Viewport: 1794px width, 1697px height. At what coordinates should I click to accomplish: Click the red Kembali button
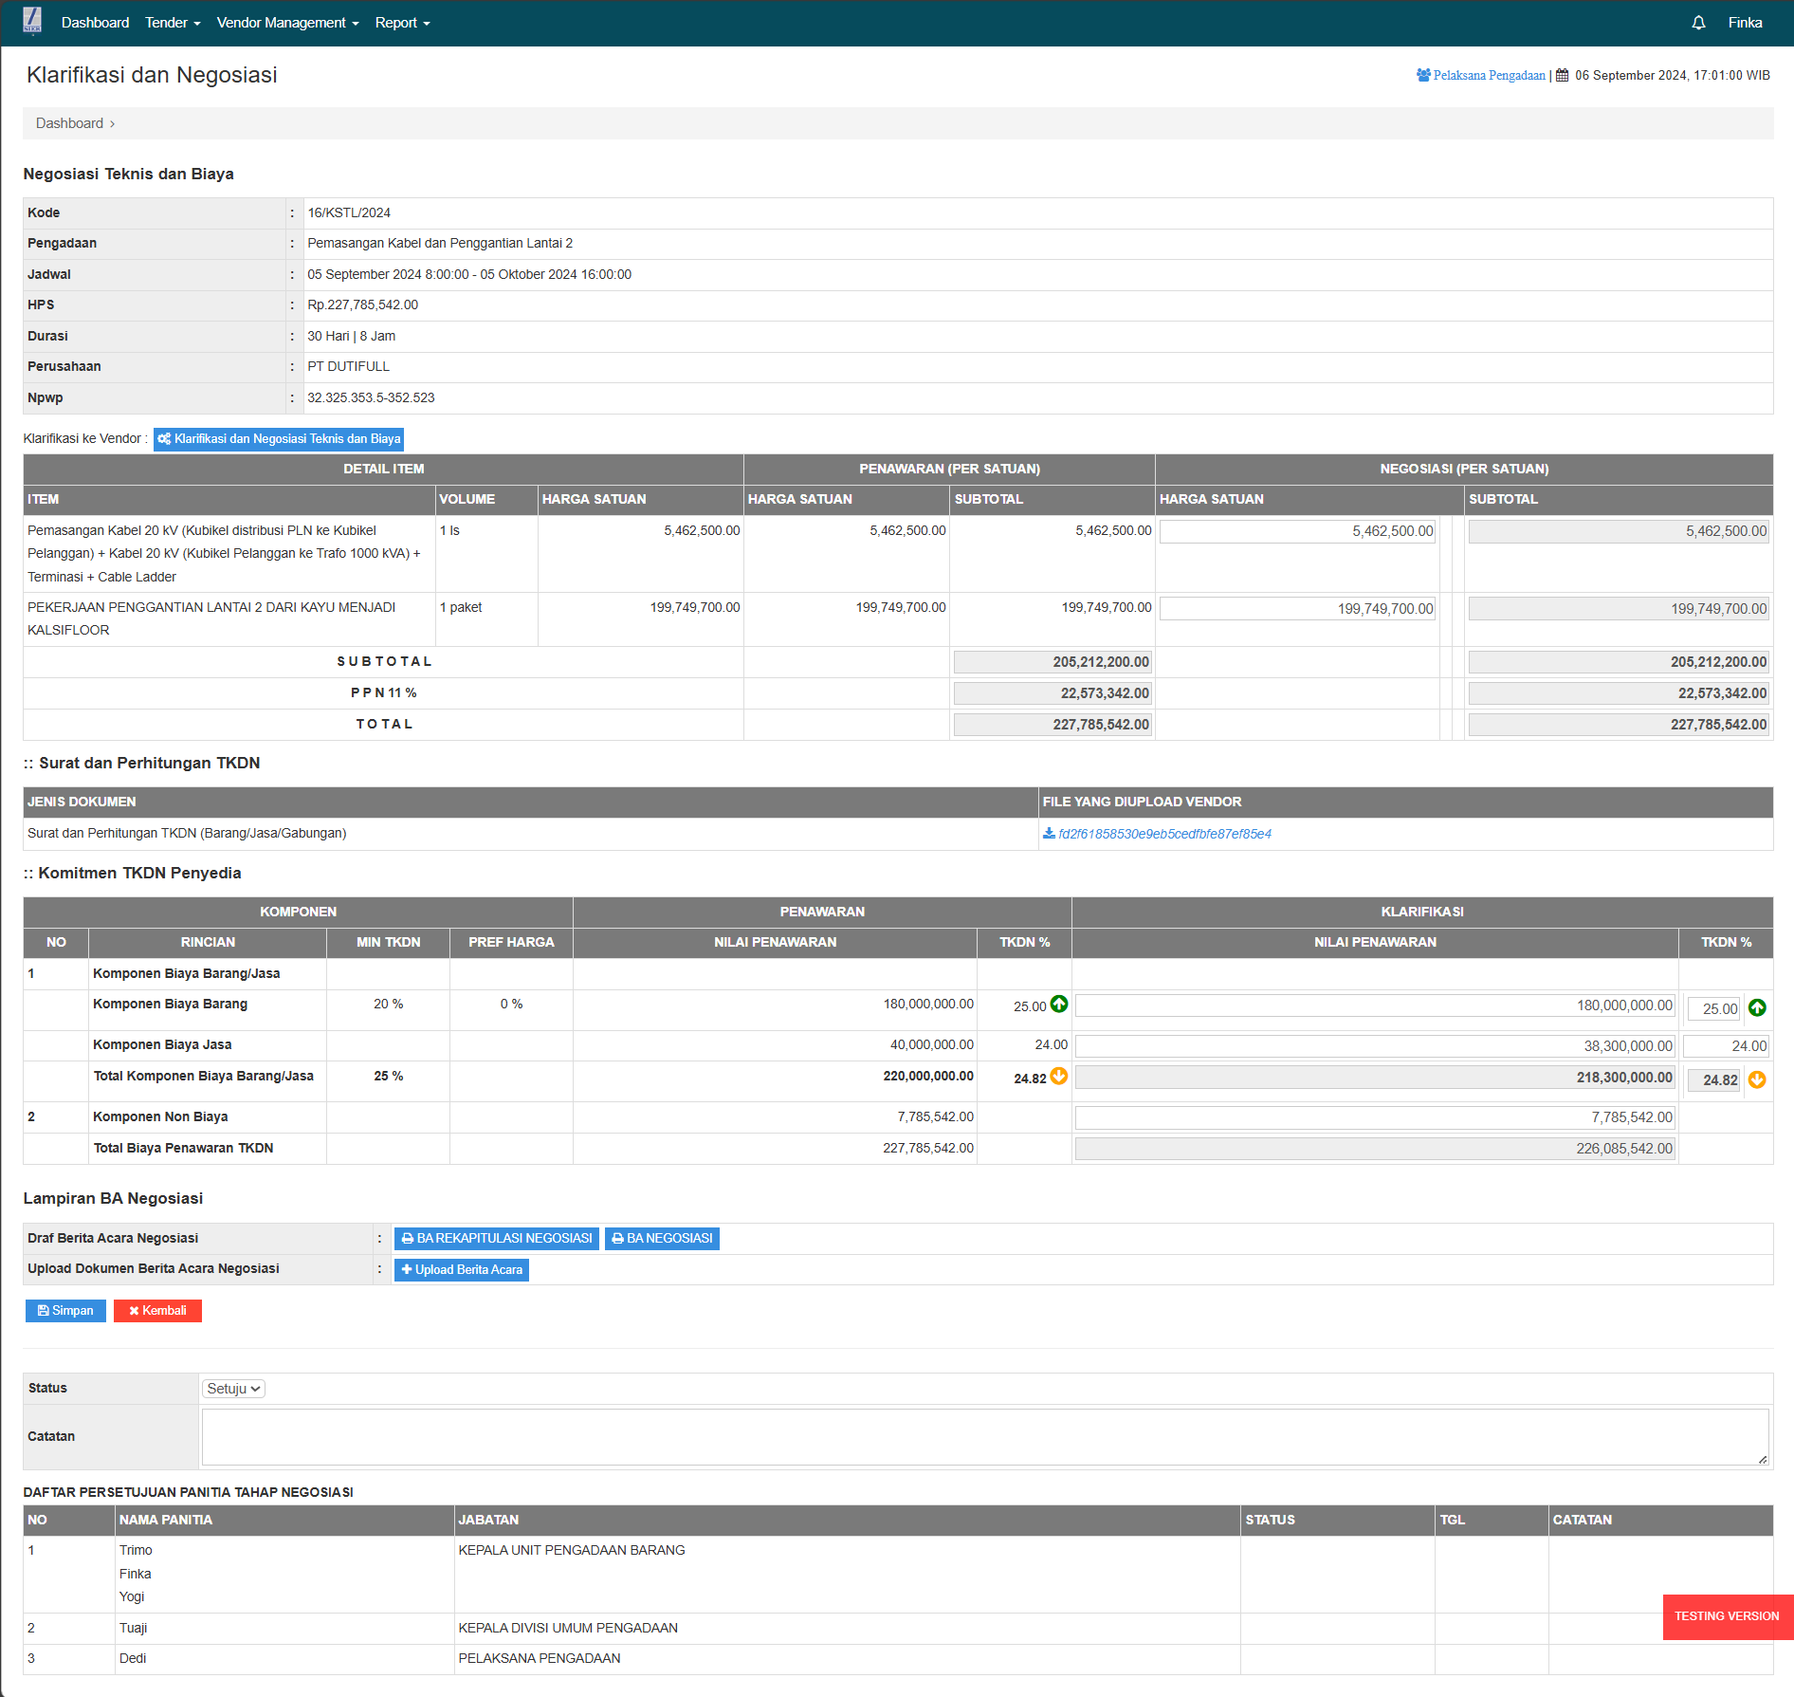157,1311
